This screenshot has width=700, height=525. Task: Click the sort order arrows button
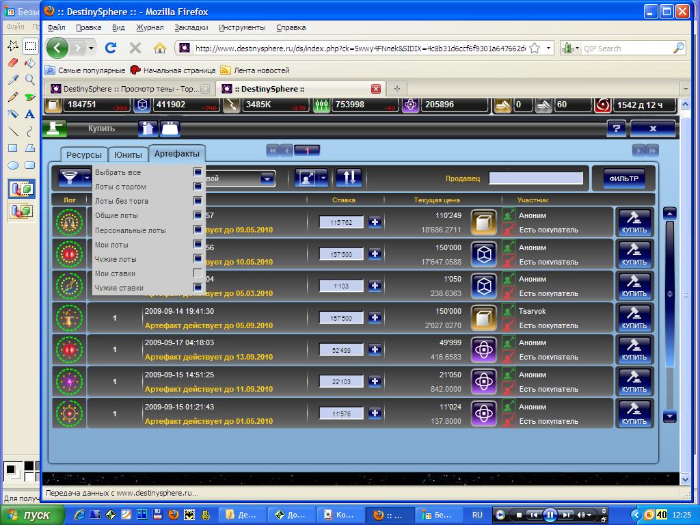click(349, 178)
